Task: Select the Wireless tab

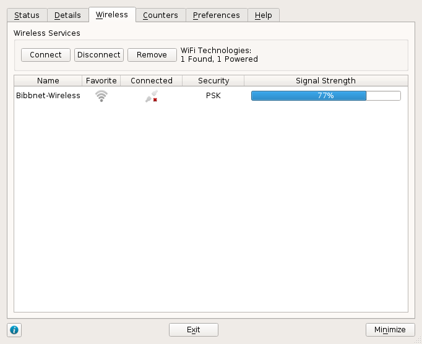Action: 112,14
